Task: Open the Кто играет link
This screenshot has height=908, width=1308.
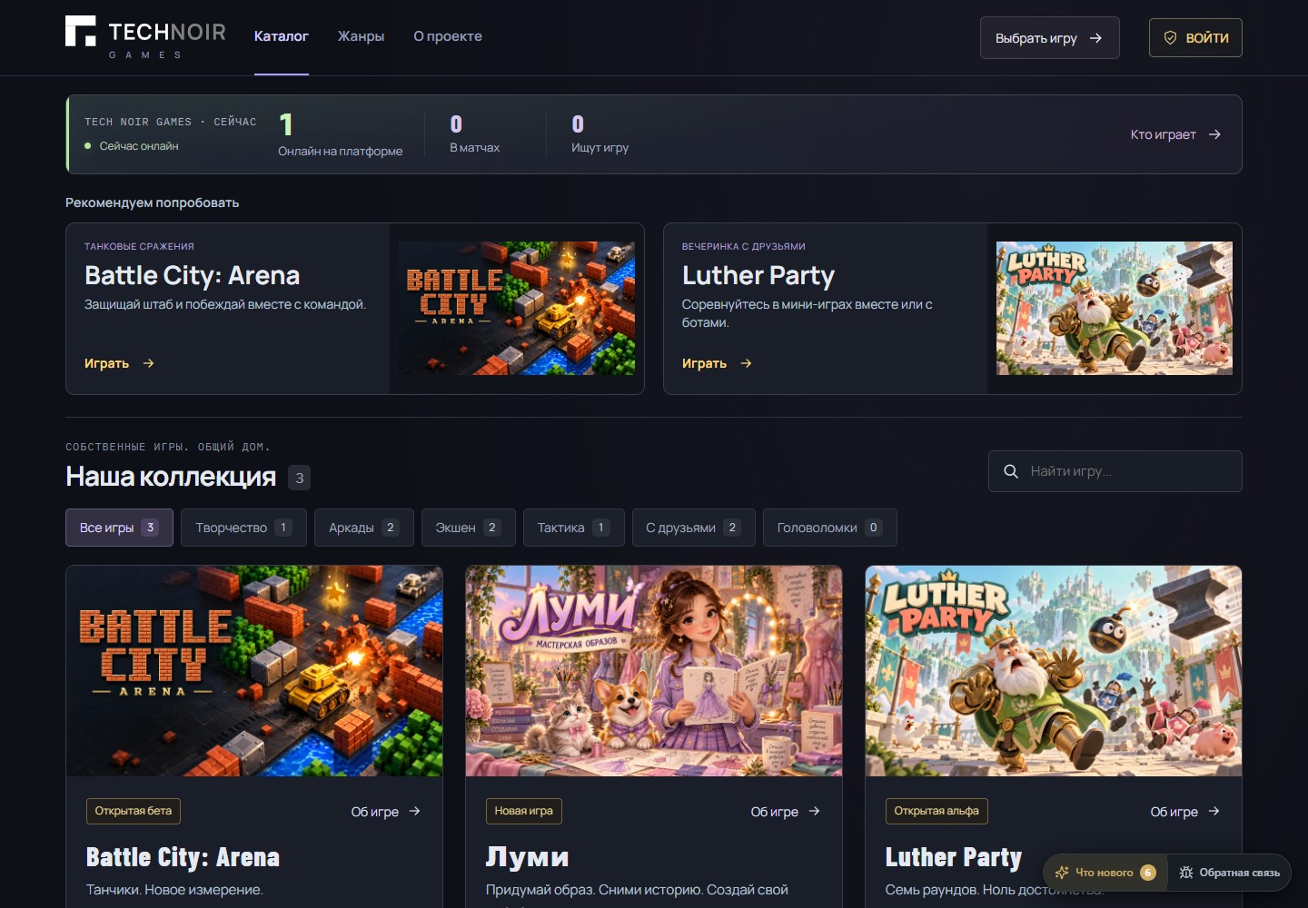Action: point(1175,134)
